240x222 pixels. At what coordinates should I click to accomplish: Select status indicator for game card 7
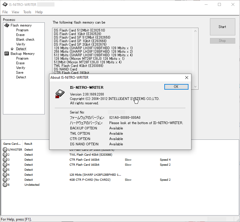click(5, 180)
